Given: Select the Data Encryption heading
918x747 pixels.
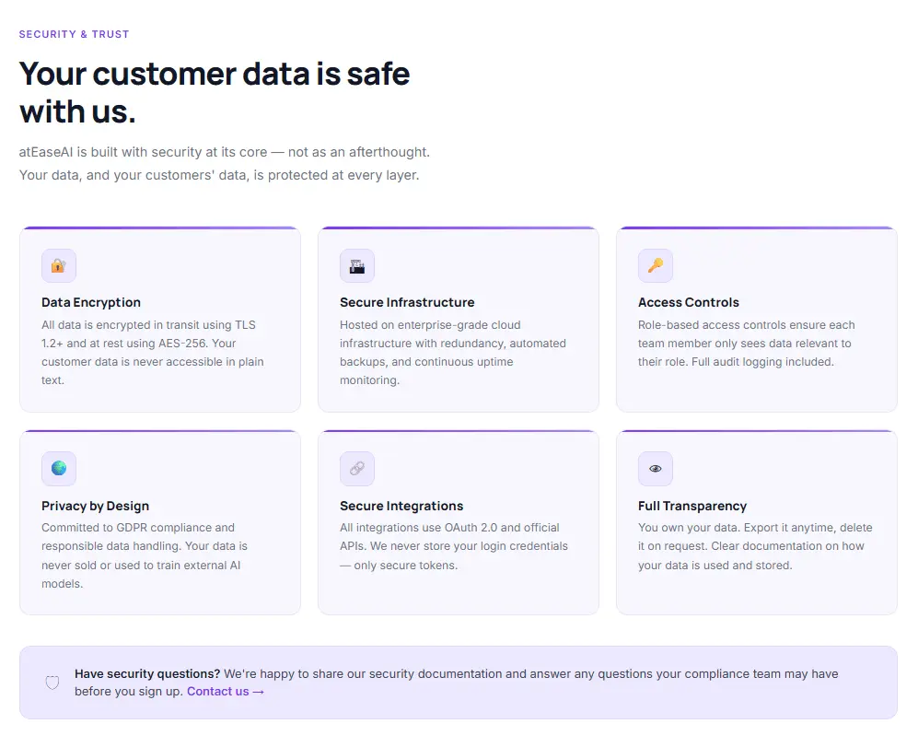Looking at the screenshot, I should 91,302.
